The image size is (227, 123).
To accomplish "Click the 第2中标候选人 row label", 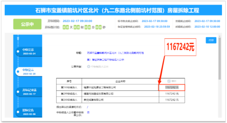I will [x=69, y=94].
